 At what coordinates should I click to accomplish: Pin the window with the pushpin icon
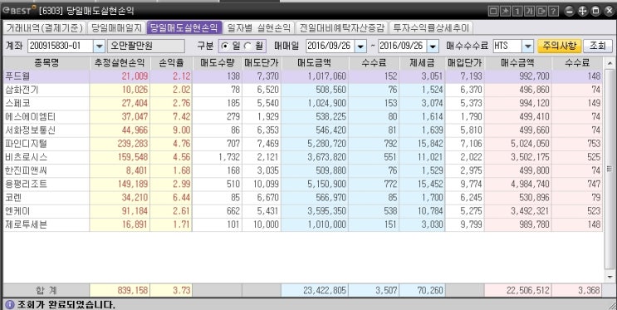[x=505, y=11]
